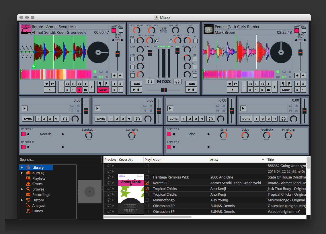The height and width of the screenshot is (234, 326).
Task: Click the History icon in sidebar
Action: click(28, 200)
